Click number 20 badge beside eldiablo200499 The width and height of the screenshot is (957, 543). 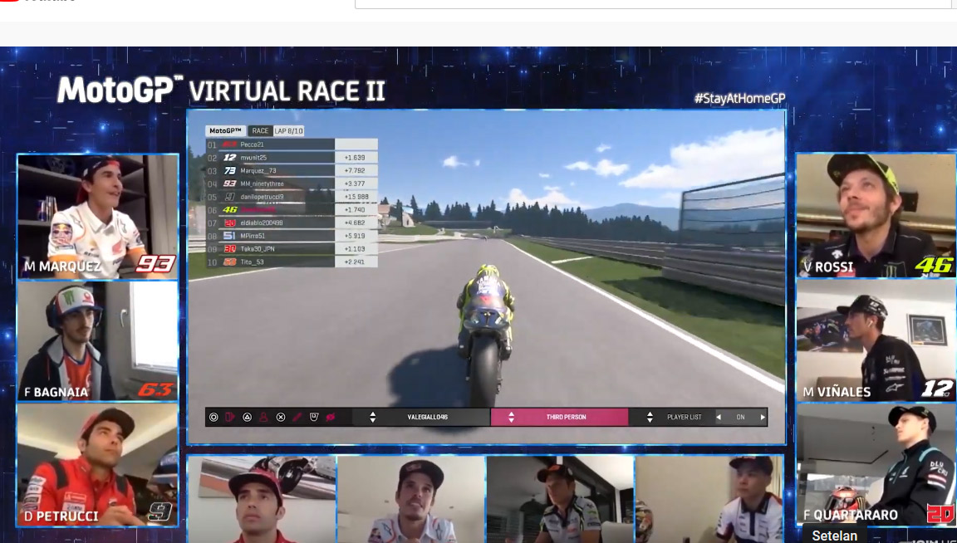(229, 223)
